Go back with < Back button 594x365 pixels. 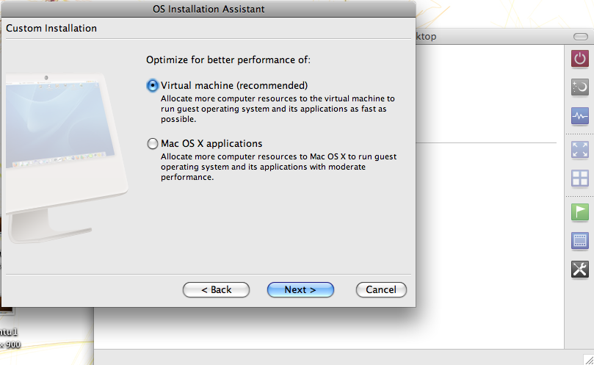(216, 289)
